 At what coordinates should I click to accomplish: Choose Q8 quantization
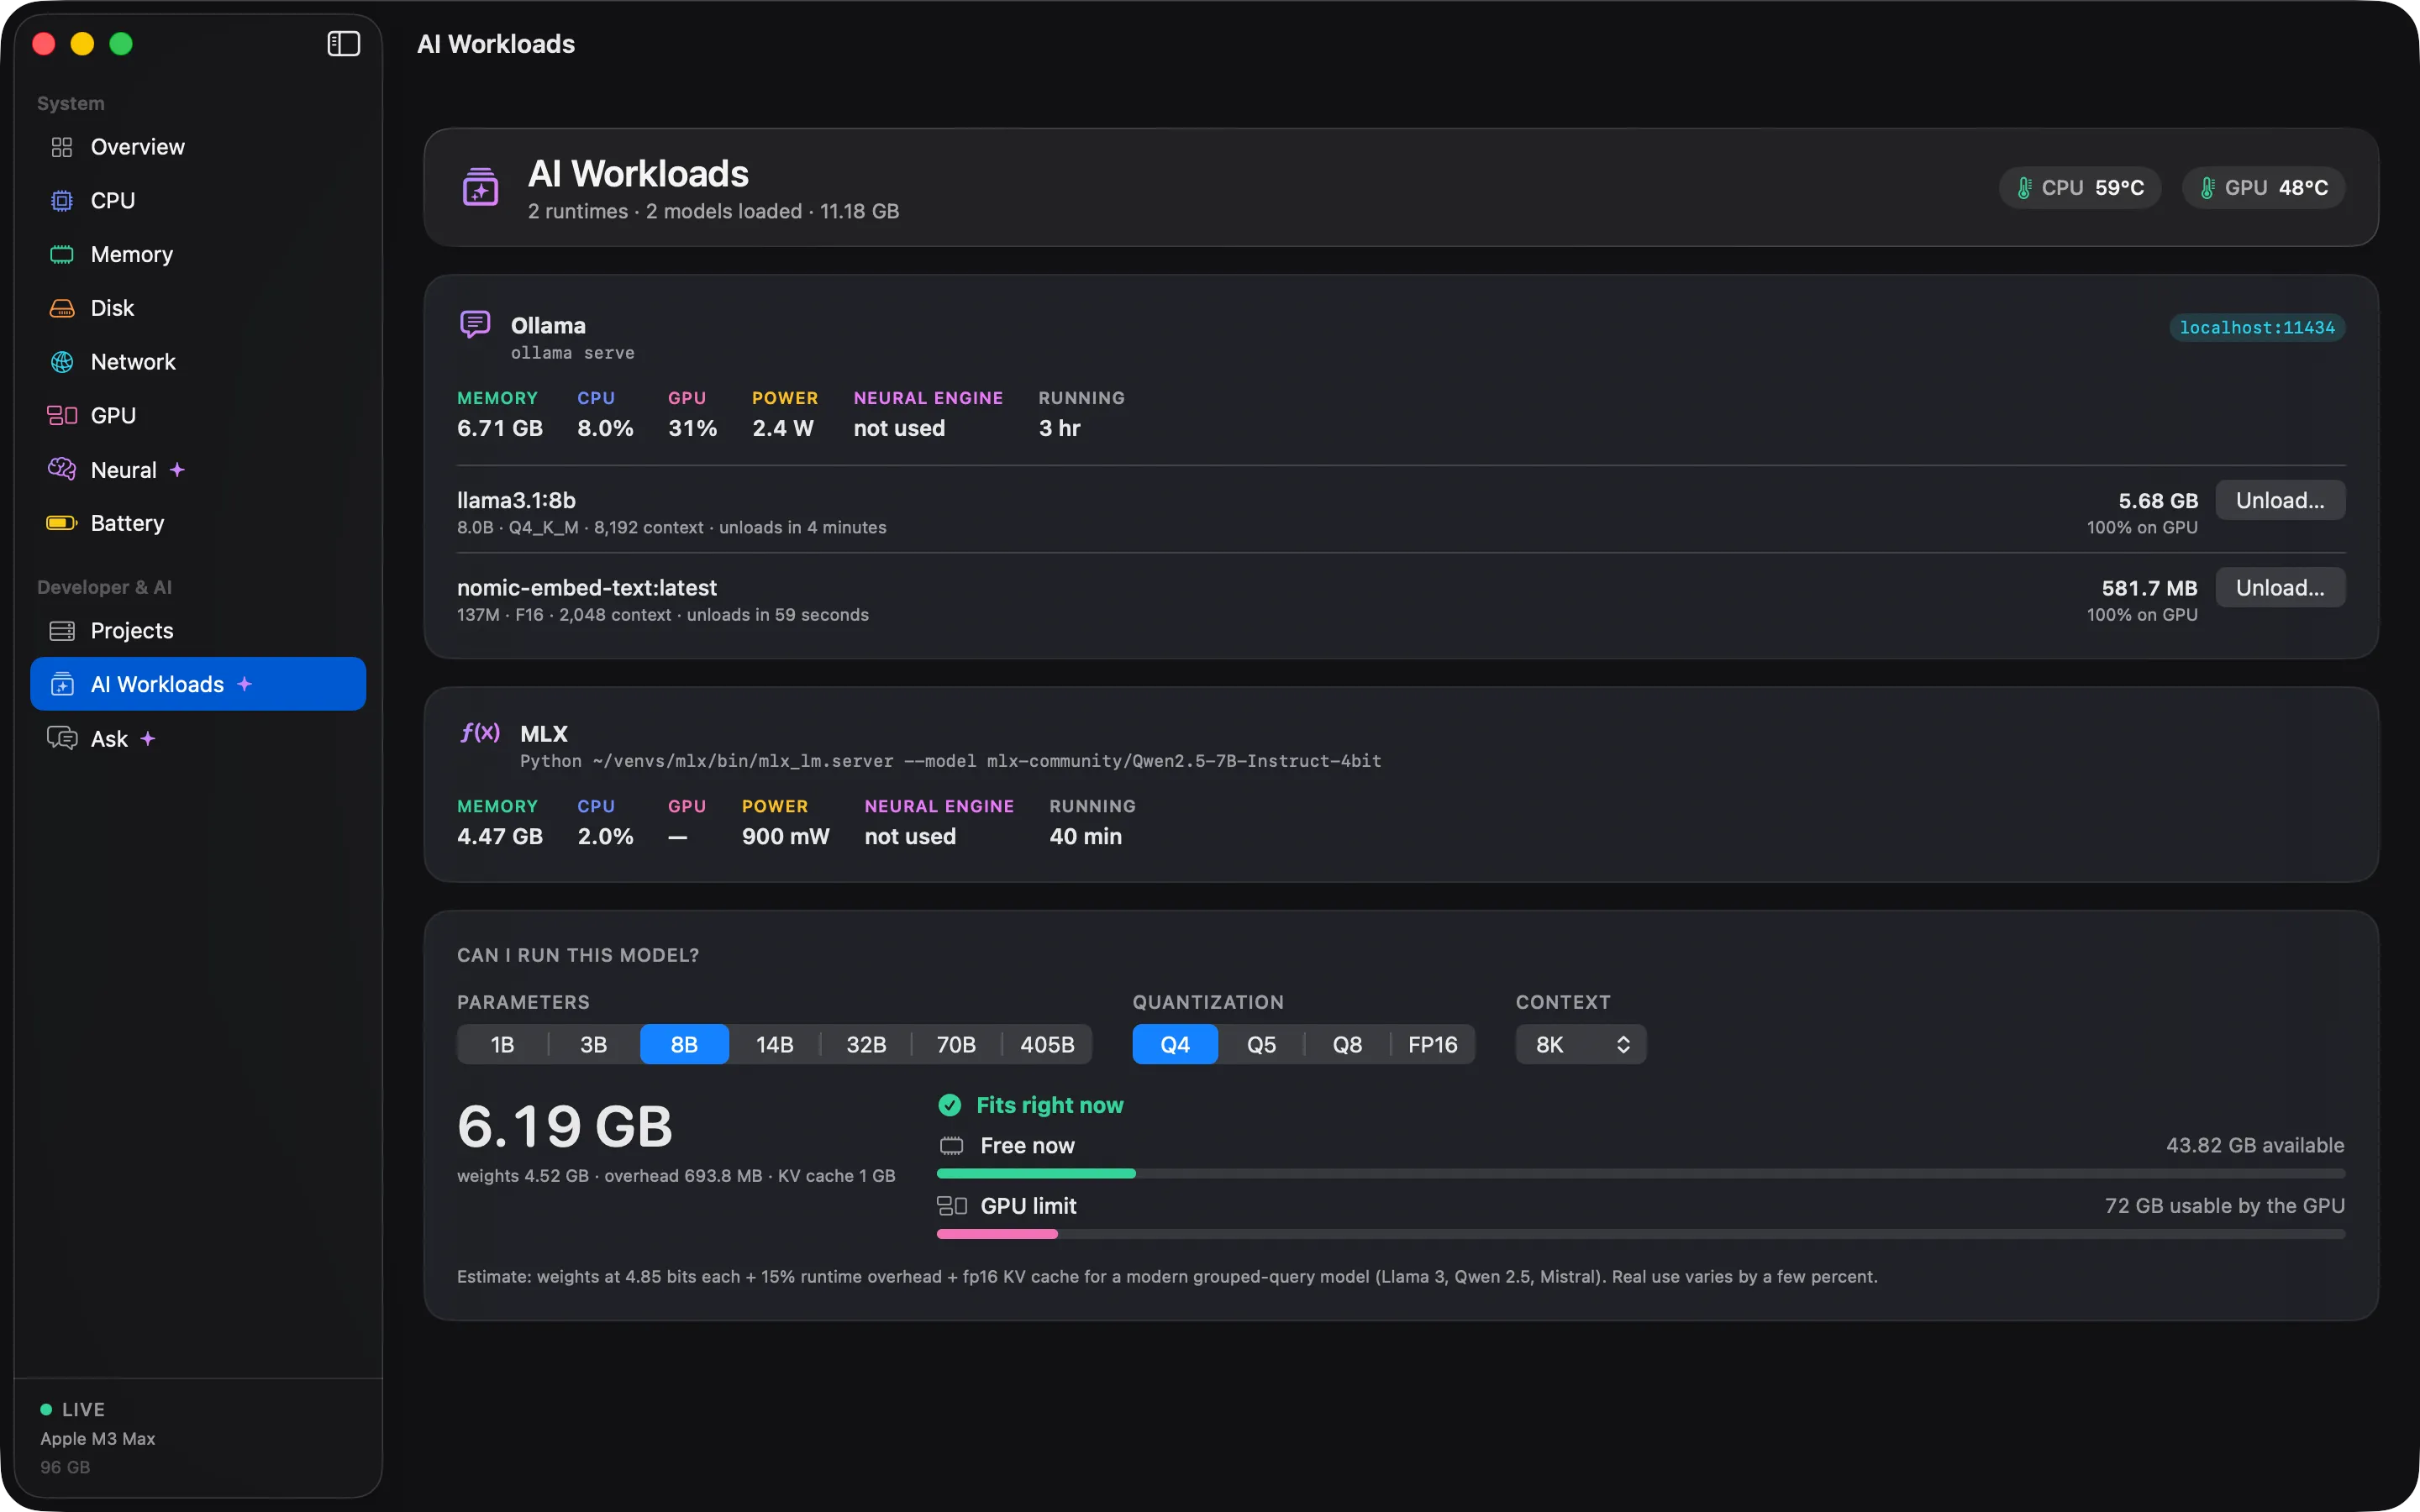tap(1347, 1044)
